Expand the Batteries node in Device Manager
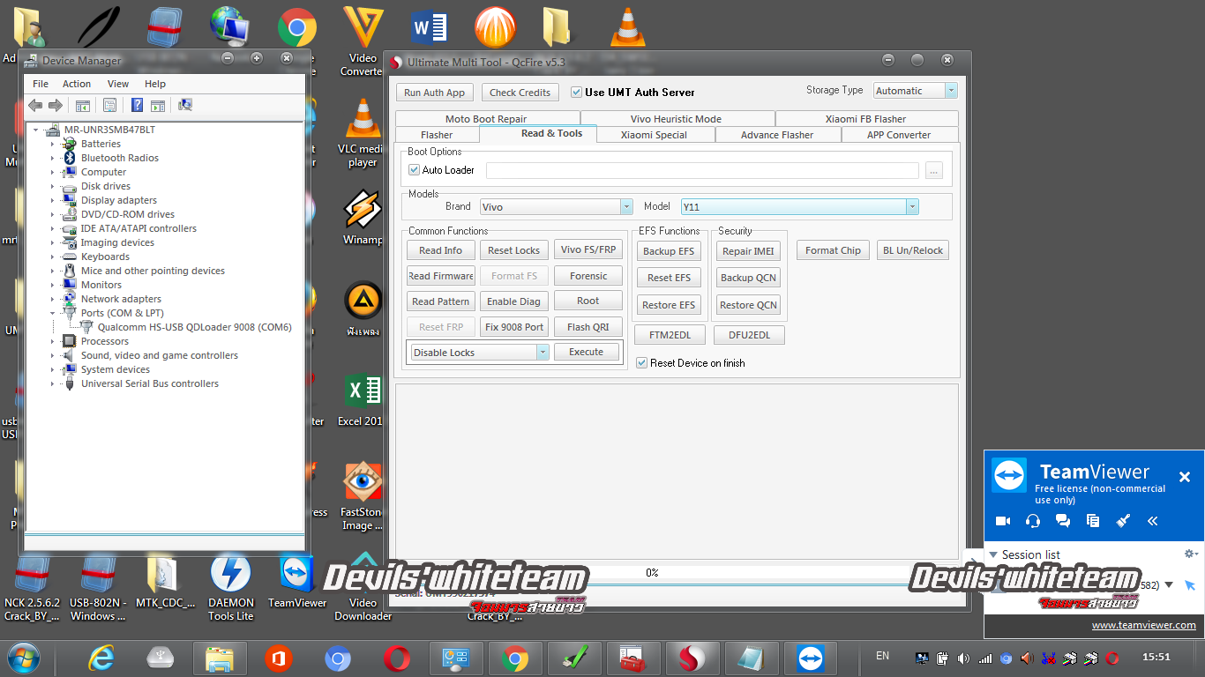Screen dimensions: 1205x677 pos(53,144)
